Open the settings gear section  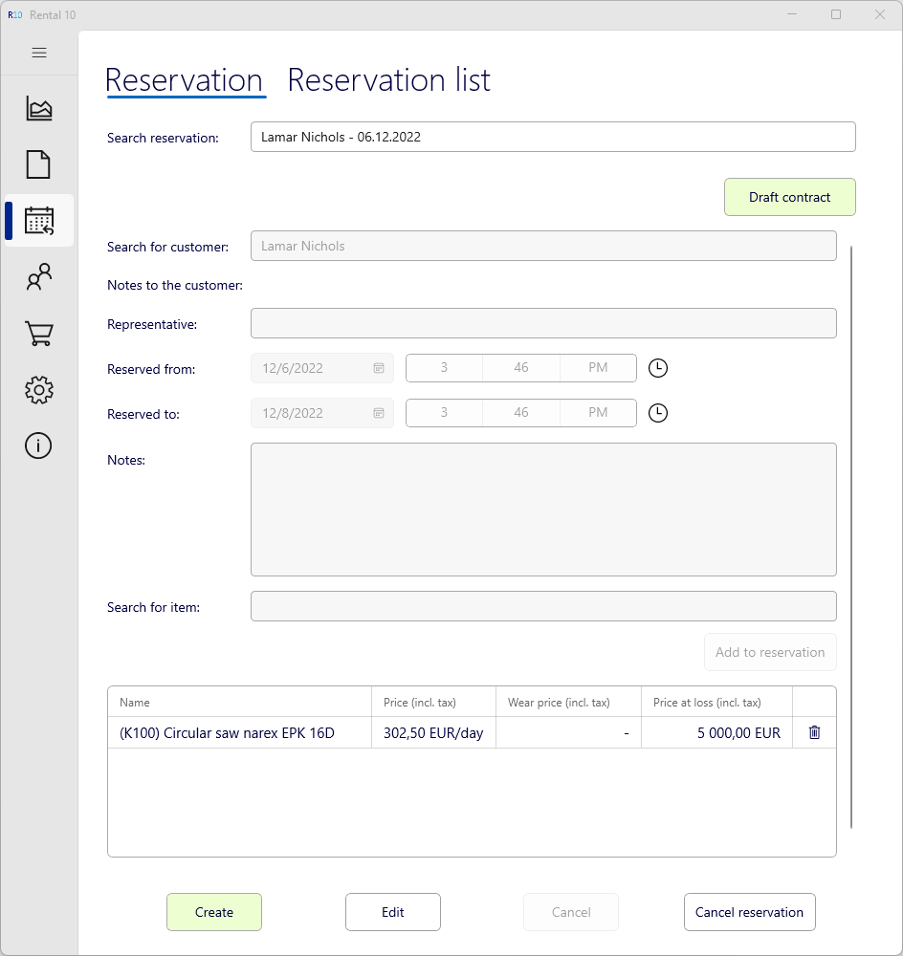coord(39,389)
